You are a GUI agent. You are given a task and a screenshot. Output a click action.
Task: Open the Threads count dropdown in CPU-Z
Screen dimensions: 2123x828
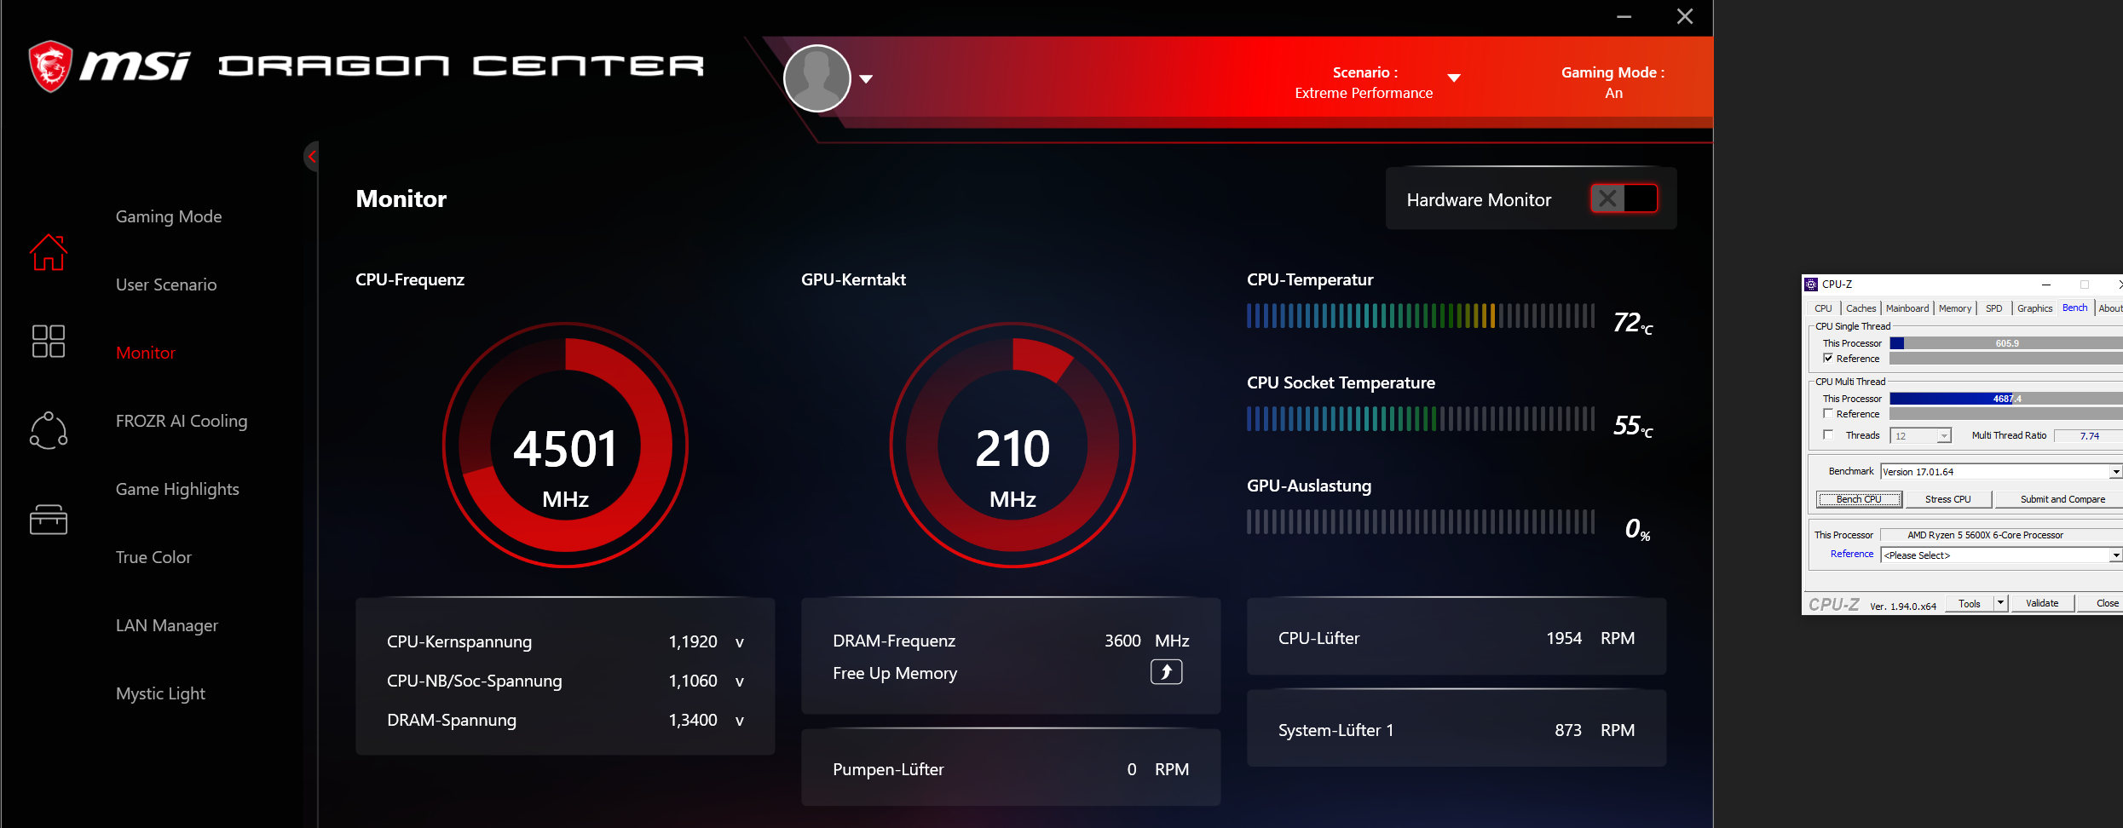tap(1944, 436)
